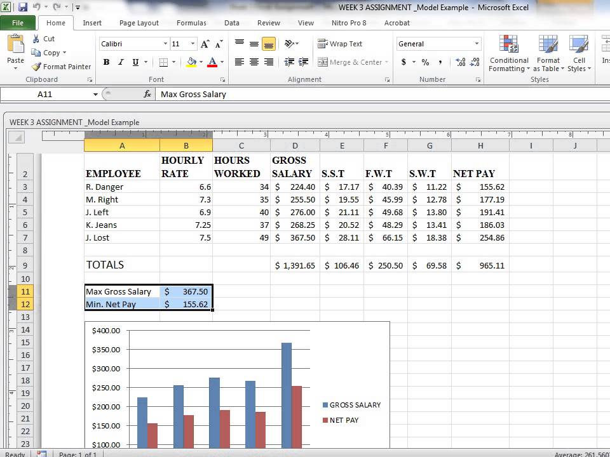This screenshot has height=457, width=610.
Task: Apply accounting dollar number format
Action: coord(404,62)
